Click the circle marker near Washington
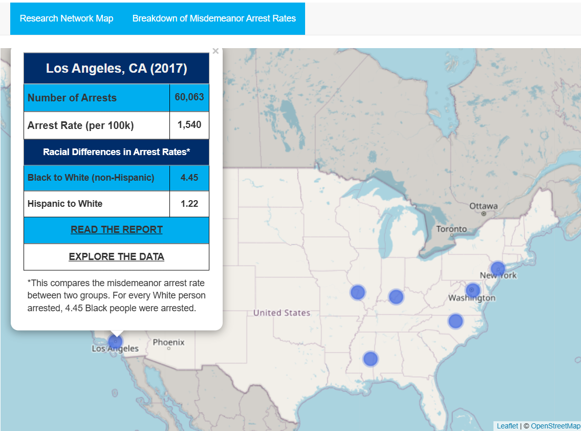 pyautogui.click(x=472, y=290)
